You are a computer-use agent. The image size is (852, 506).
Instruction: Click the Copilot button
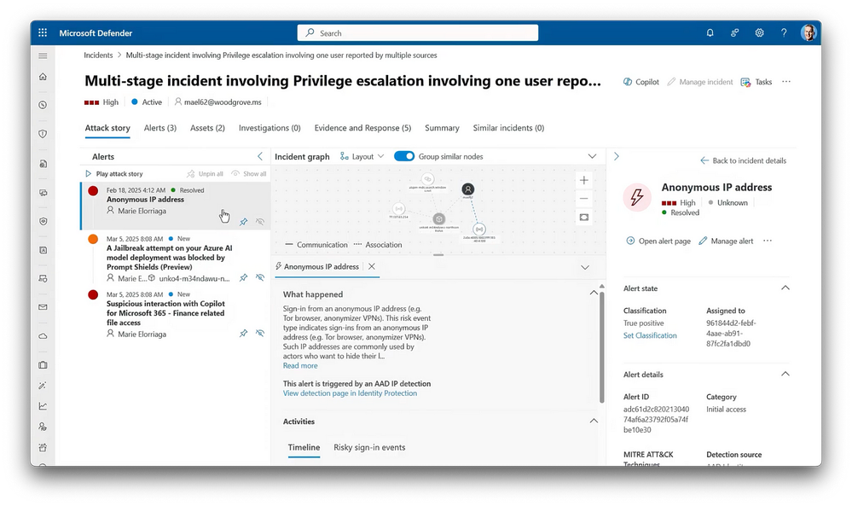click(641, 82)
